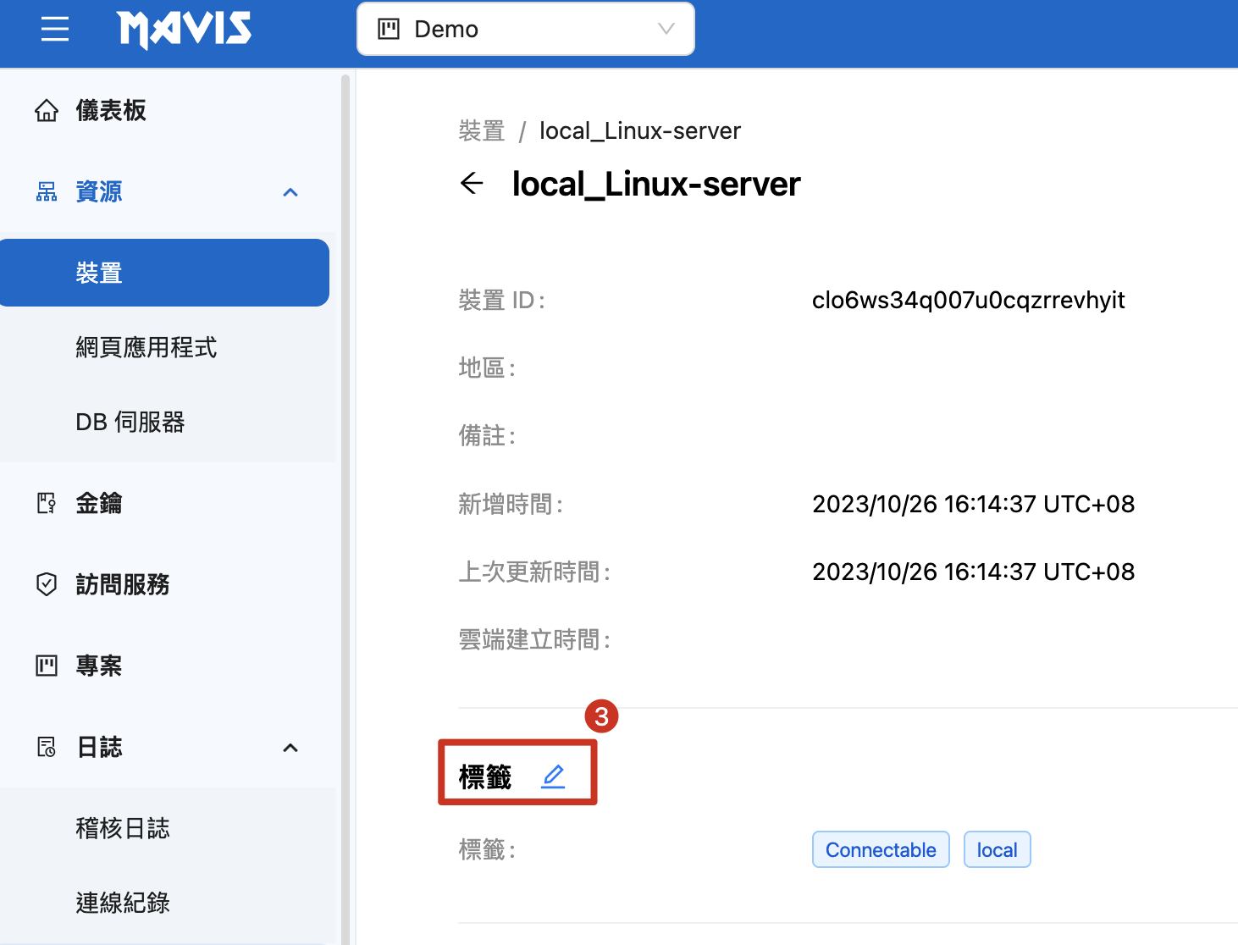Collapse the 資源 section chevron
1238x945 pixels.
pyautogui.click(x=290, y=192)
